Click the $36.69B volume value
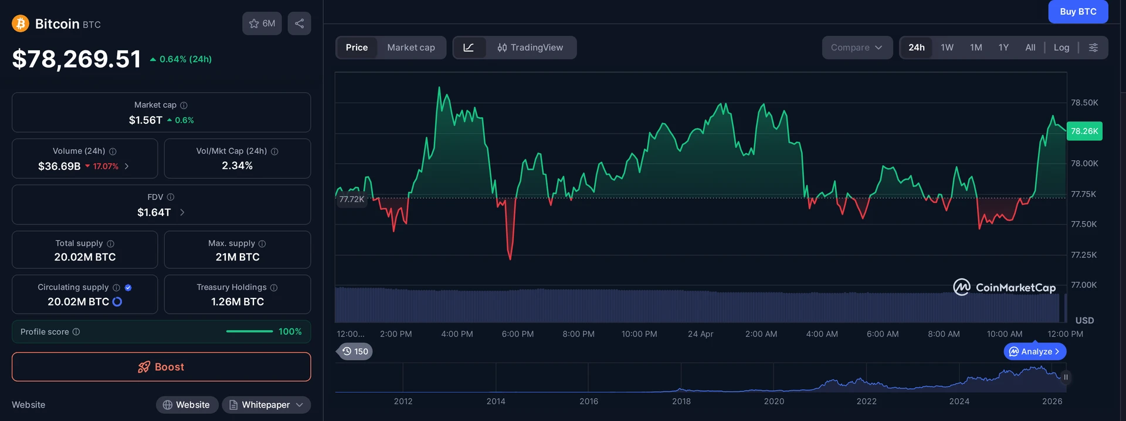This screenshot has height=421, width=1126. coord(59,167)
